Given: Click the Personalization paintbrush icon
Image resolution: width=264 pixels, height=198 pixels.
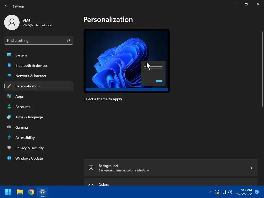Looking at the screenshot, I should tap(9, 86).
